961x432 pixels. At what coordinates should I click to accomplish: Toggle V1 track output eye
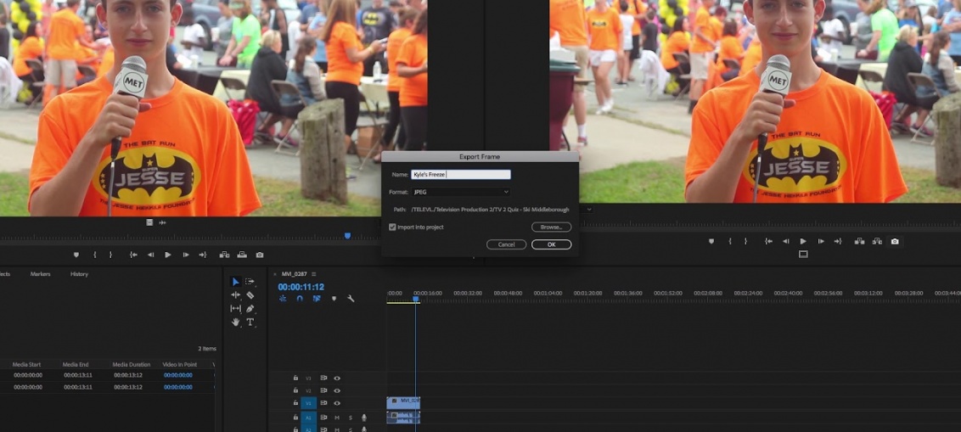pos(336,403)
